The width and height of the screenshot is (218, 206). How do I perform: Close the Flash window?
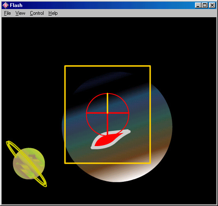point(212,5)
